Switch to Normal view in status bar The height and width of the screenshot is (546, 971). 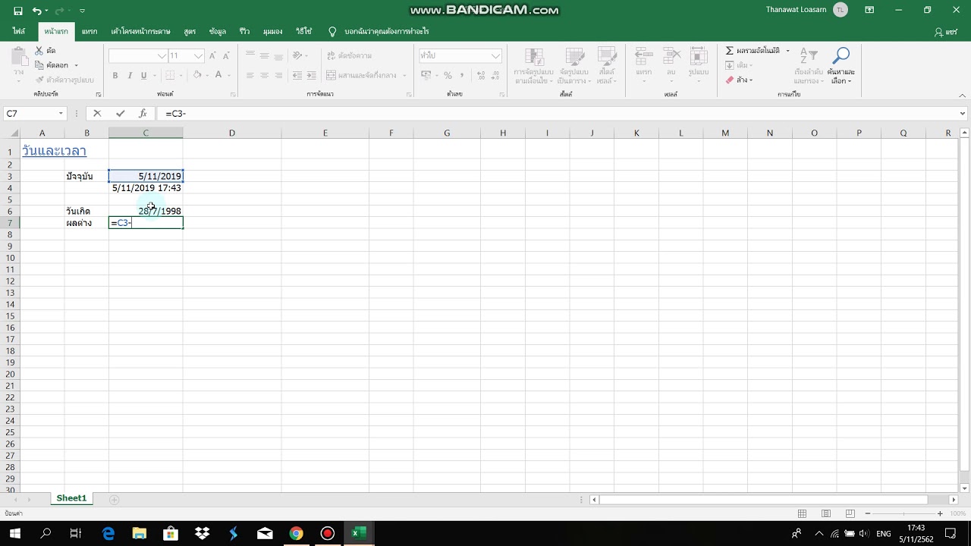click(803, 513)
